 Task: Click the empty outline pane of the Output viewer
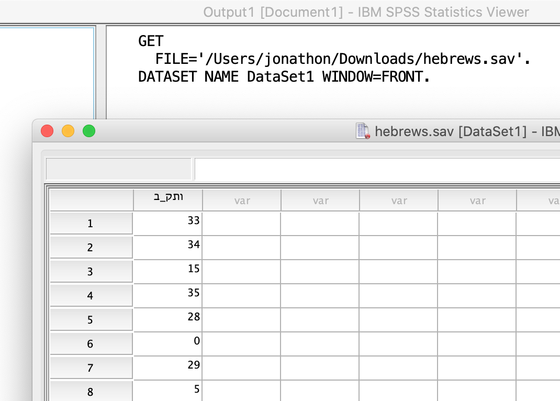tap(47, 68)
